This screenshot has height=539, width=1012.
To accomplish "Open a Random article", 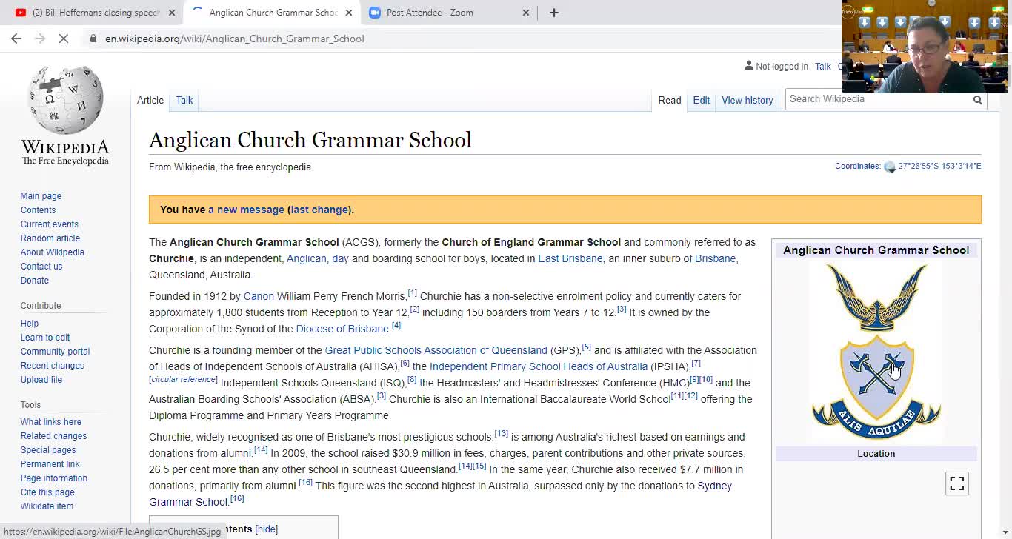I will click(50, 238).
